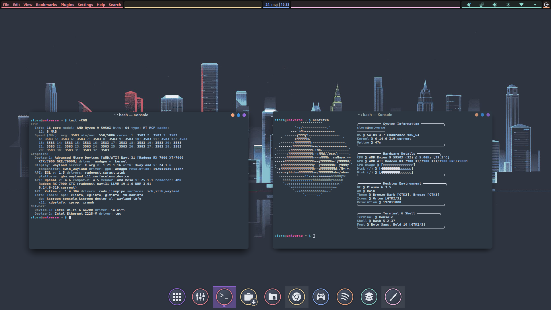Click the 'Uptime' 47m line
Screen dimensions: 551x310
[x=369, y=143]
